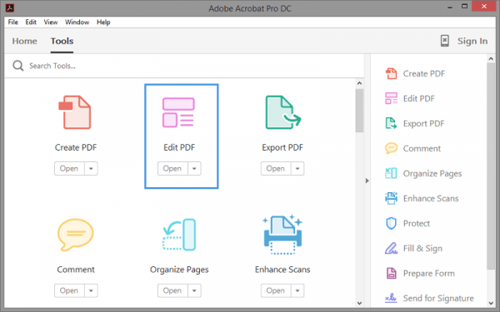500x312 pixels.
Task: Expand dropdown arrow next to Export PDF Open
Action: click(297, 168)
